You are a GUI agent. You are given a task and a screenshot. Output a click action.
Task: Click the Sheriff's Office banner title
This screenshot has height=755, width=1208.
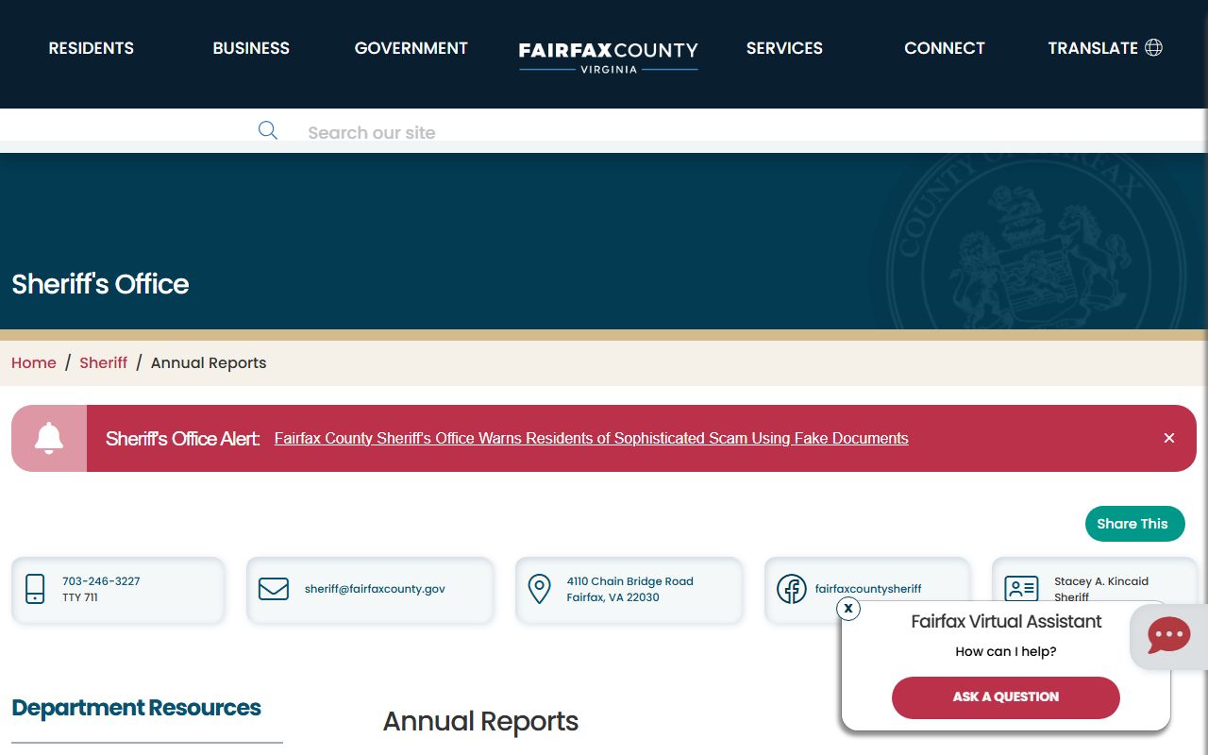point(100,284)
